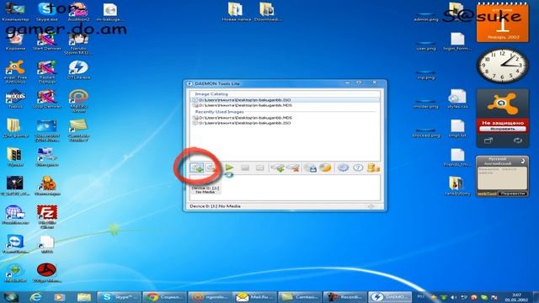Select the user.png file on desktop
Viewport: 539px width, 303px height.
[426, 45]
